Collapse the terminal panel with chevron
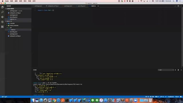The width and height of the screenshot is (183, 103). (181, 70)
